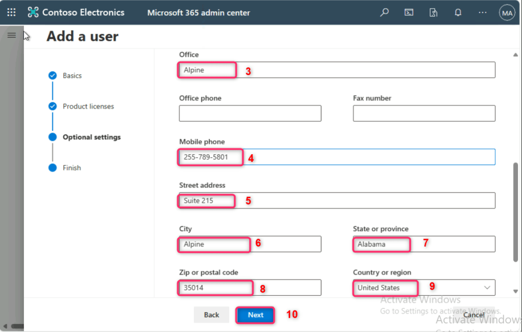Screen dimensions: 522x332
Task: Open the app launcher waffle icon
Action: point(11,12)
